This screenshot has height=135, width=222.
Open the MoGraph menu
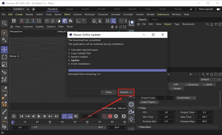(90, 14)
